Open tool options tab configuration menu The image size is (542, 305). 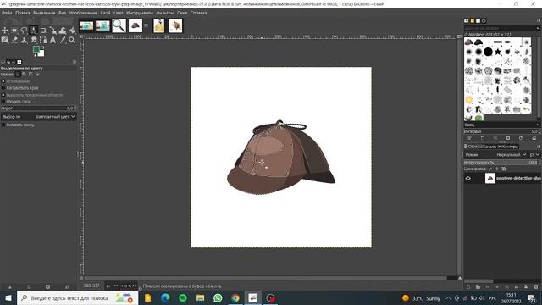[75, 62]
